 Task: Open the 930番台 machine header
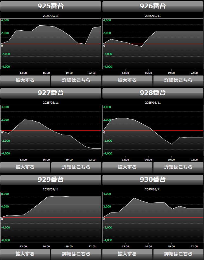[153, 180]
